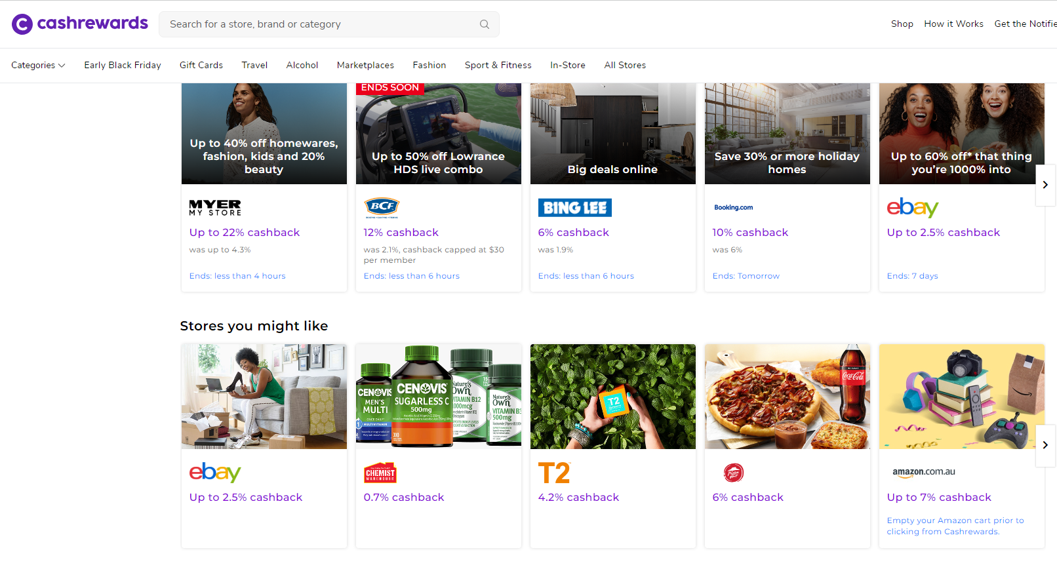Click the search magnifier icon
1057x571 pixels.
point(485,24)
